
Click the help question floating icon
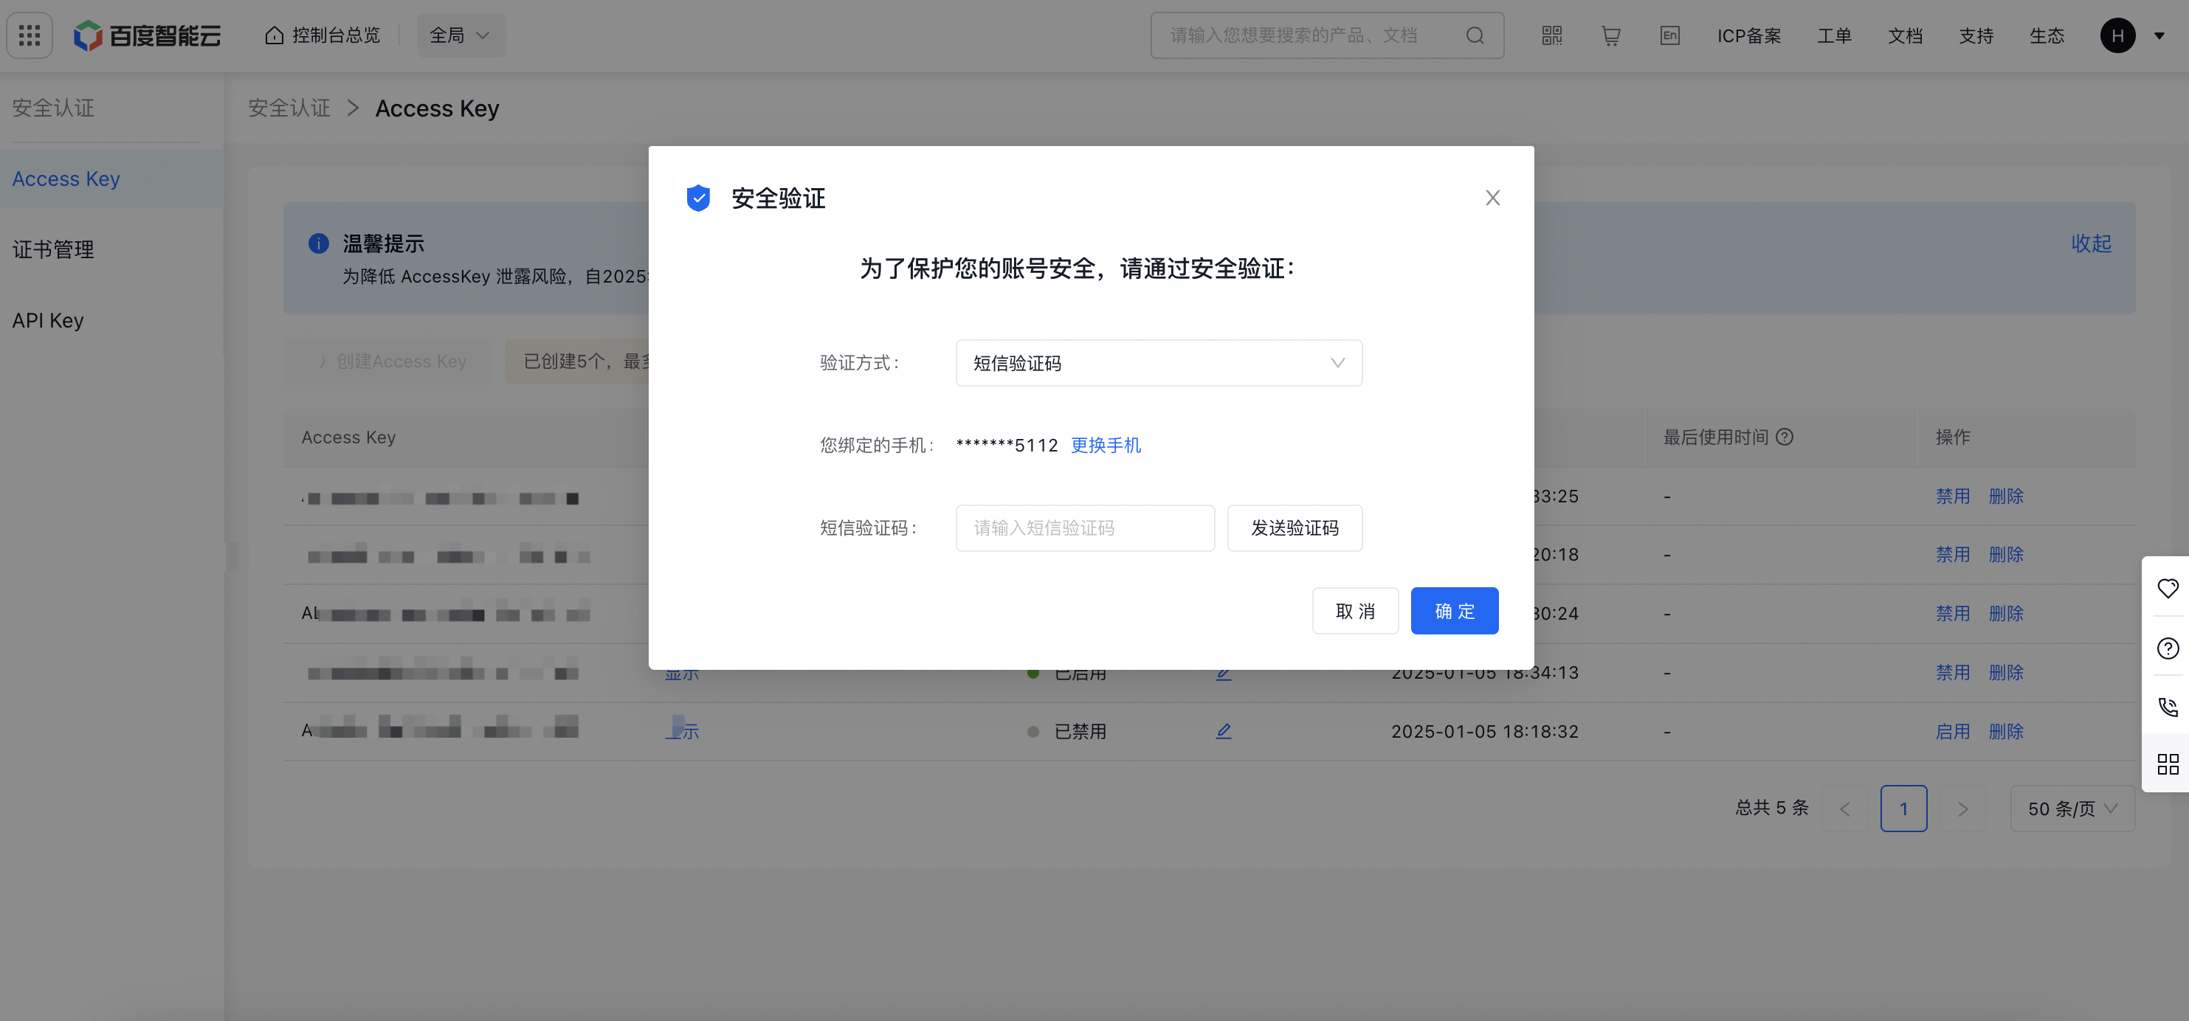tap(2168, 648)
